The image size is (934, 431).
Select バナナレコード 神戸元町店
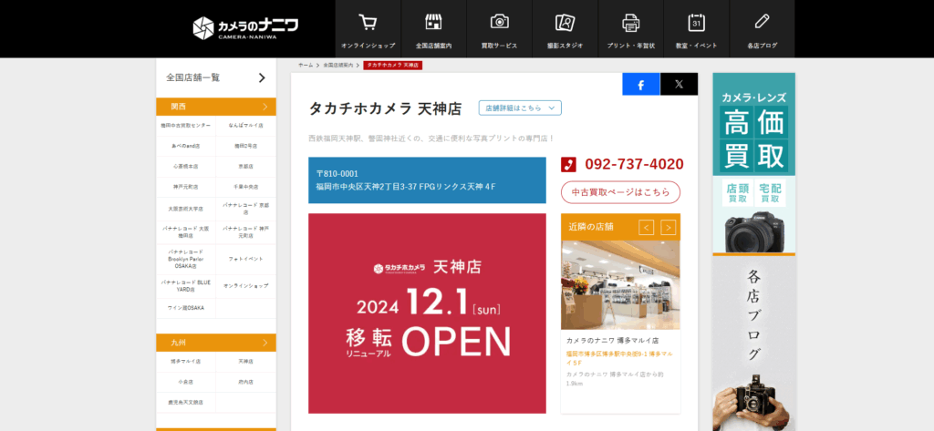(246, 232)
